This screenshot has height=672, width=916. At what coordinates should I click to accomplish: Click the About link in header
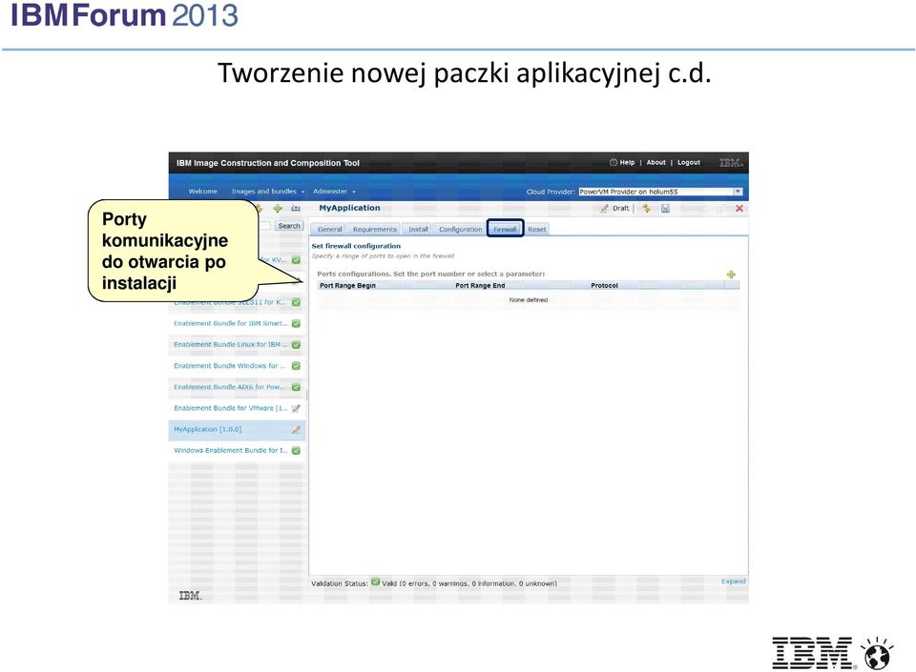(656, 163)
